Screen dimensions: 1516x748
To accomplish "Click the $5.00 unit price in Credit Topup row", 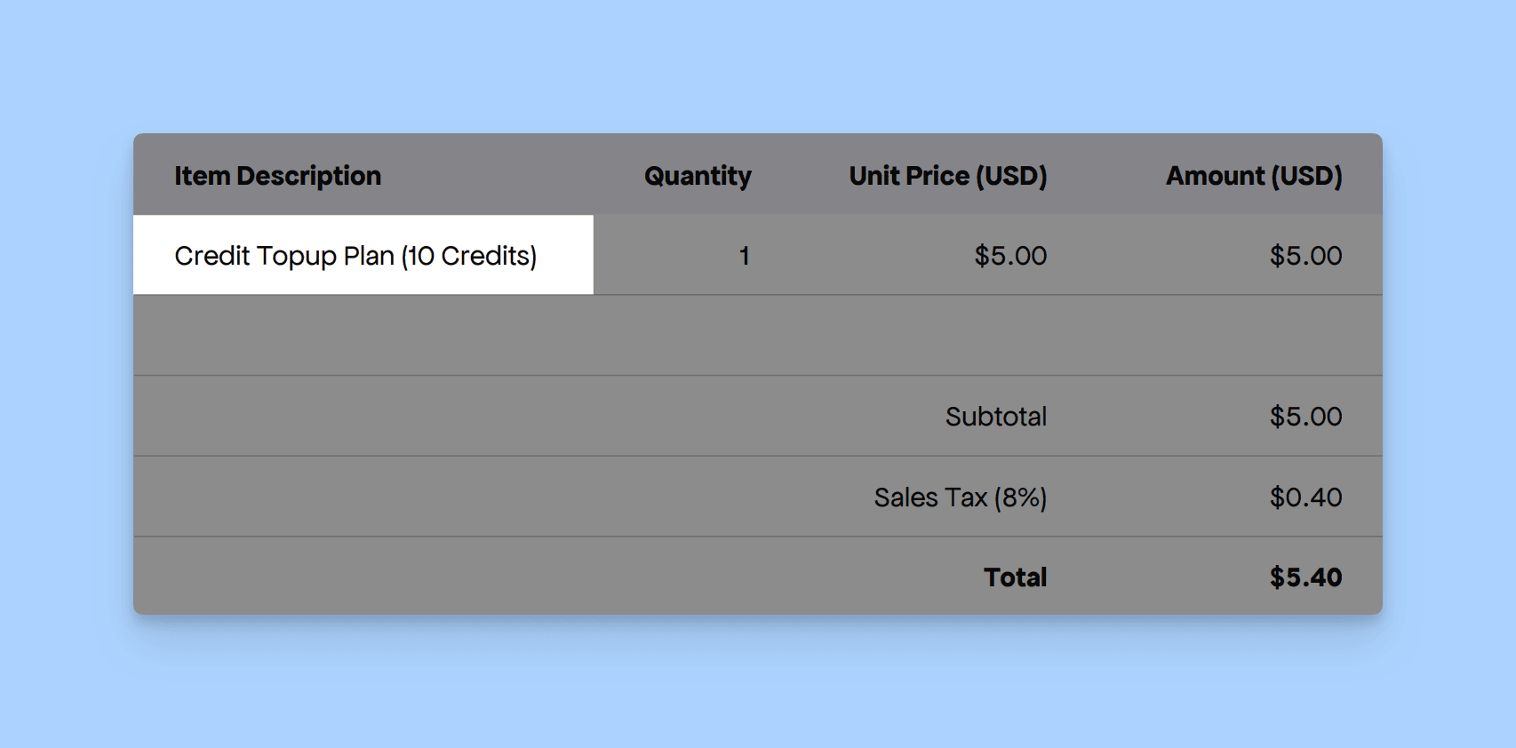I will (x=1010, y=256).
